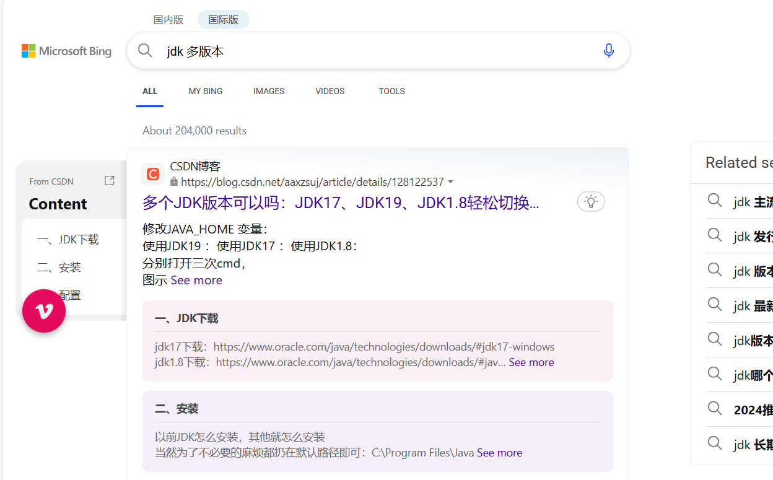Click search icon beside 'jdk哪个' related search
The image size is (773, 480).
[715, 374]
